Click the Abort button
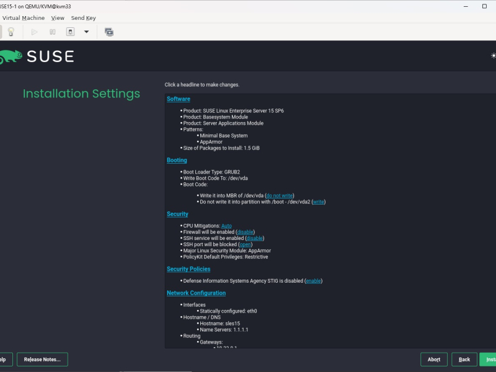Screen dimensions: 496x372 coord(433,360)
